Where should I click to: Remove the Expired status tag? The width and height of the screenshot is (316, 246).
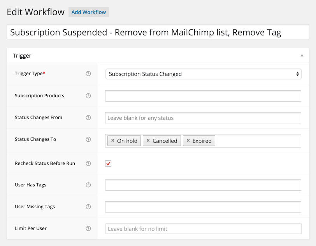[188, 141]
